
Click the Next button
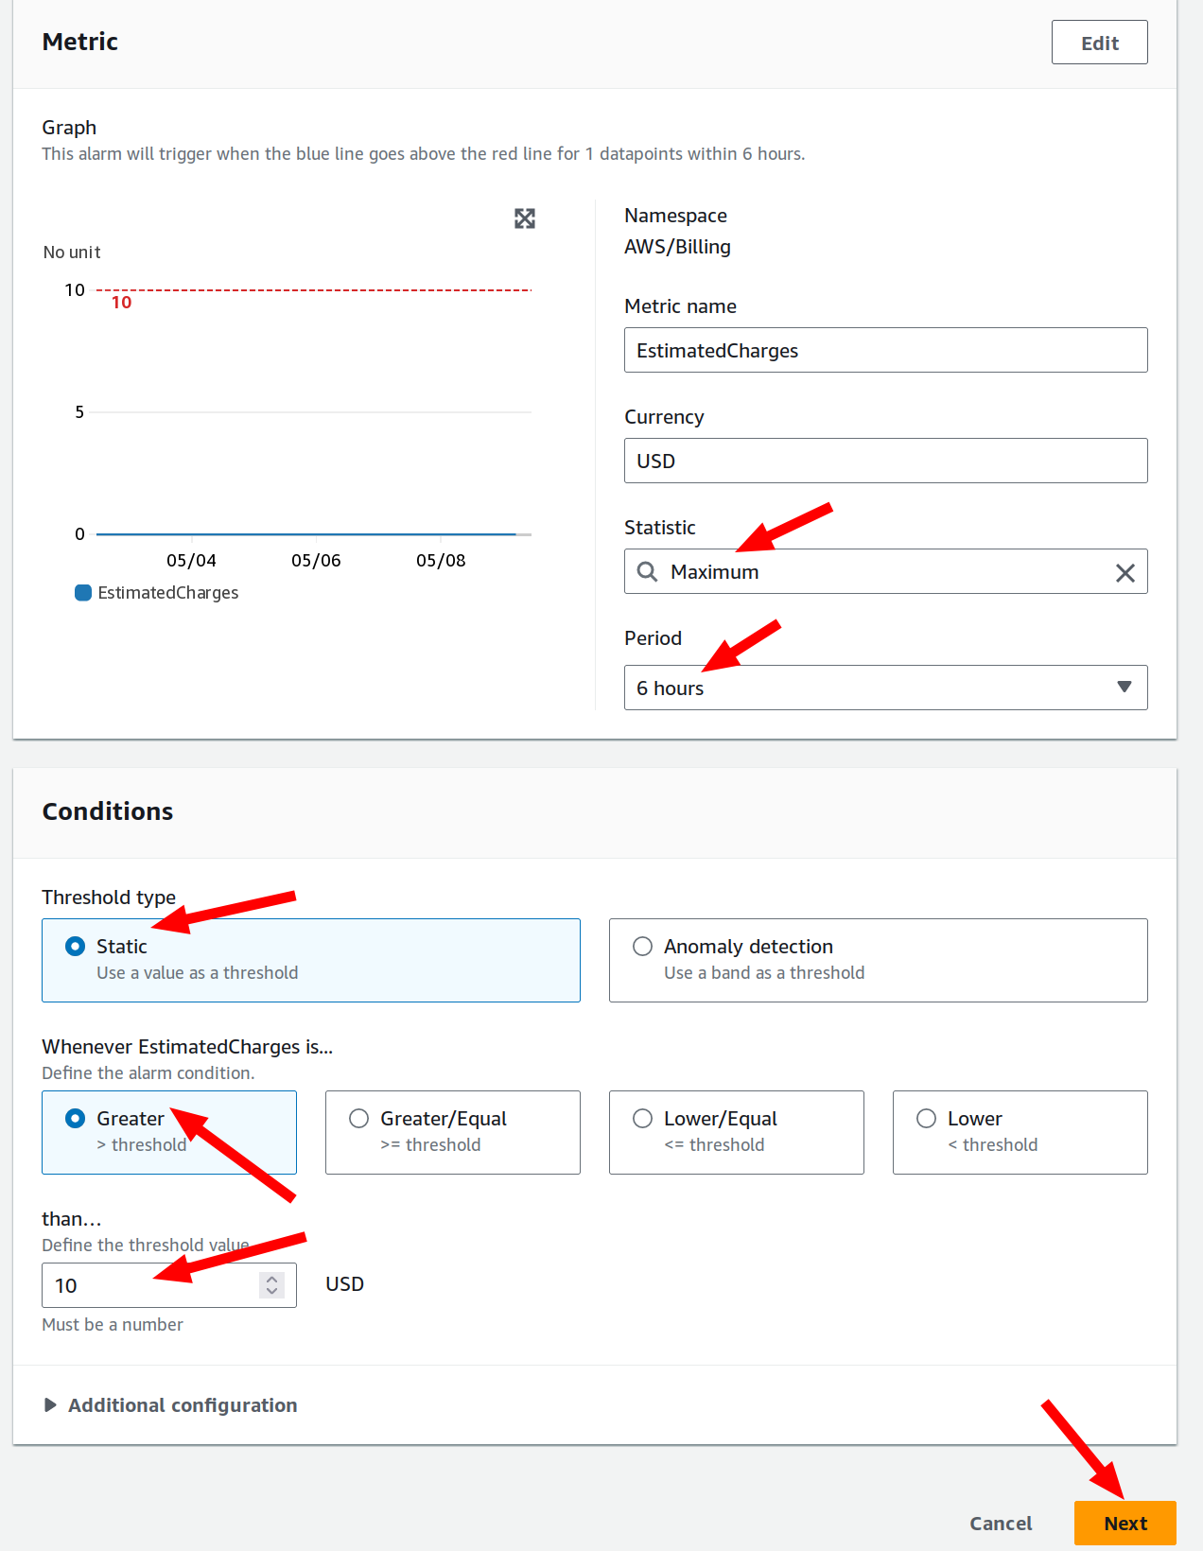click(1125, 1523)
